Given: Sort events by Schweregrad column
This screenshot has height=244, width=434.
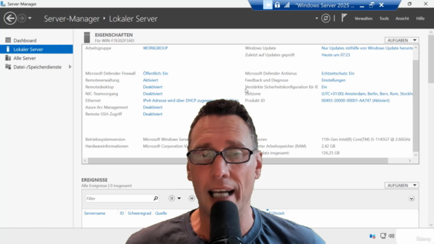Looking at the screenshot, I should pos(140,213).
